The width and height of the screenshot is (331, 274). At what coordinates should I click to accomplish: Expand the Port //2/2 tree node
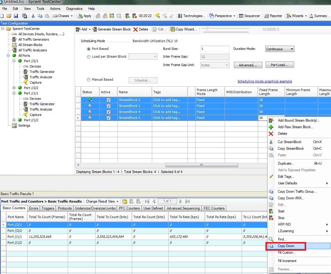(x=14, y=88)
